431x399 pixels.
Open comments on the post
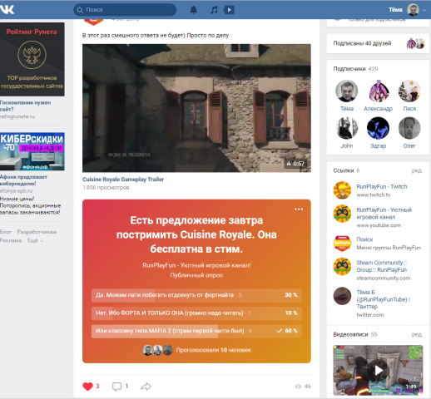coord(116,387)
